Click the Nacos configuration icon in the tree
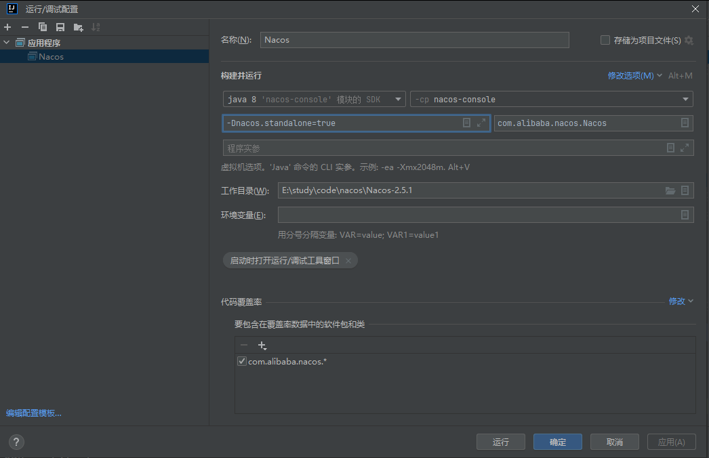Image resolution: width=709 pixels, height=458 pixels. tap(33, 56)
